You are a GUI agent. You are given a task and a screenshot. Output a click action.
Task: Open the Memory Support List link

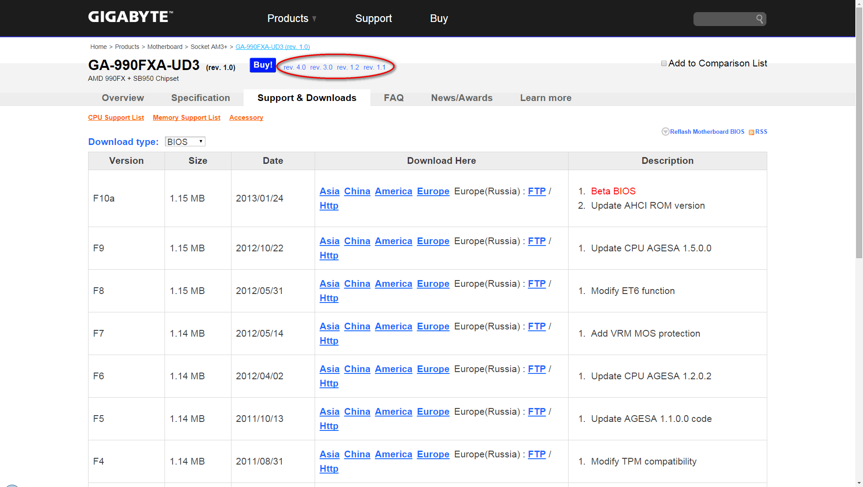pyautogui.click(x=187, y=118)
